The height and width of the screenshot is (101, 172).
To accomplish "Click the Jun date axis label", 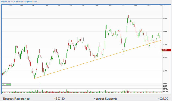I will click(x=71, y=5).
